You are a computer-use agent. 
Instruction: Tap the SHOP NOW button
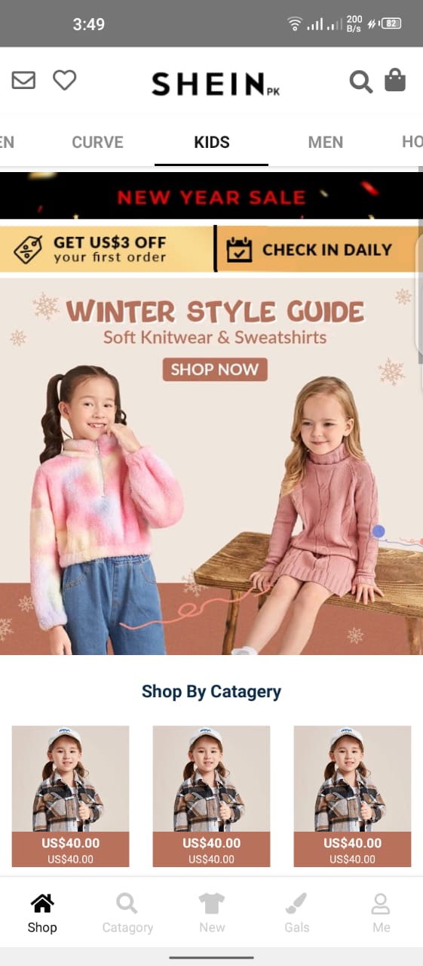(215, 370)
